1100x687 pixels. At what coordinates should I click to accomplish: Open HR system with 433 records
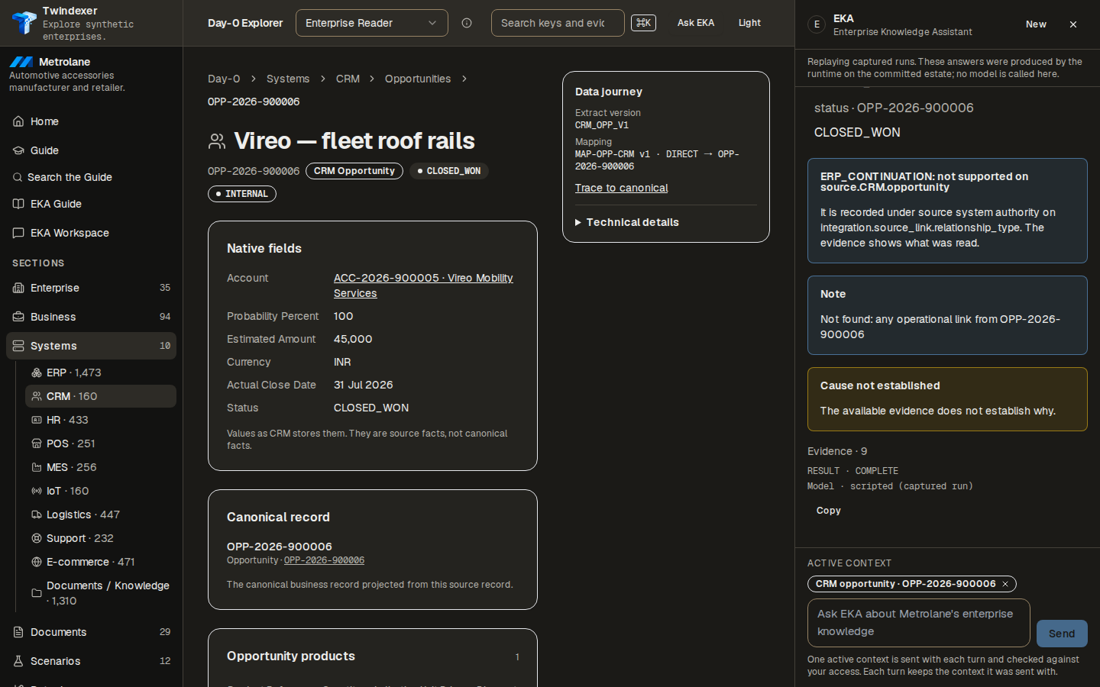pos(101,420)
